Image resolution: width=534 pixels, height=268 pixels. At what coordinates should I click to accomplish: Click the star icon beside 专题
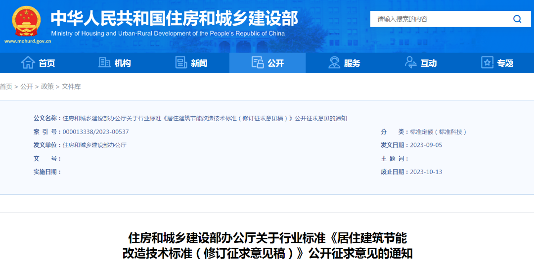click(x=487, y=63)
